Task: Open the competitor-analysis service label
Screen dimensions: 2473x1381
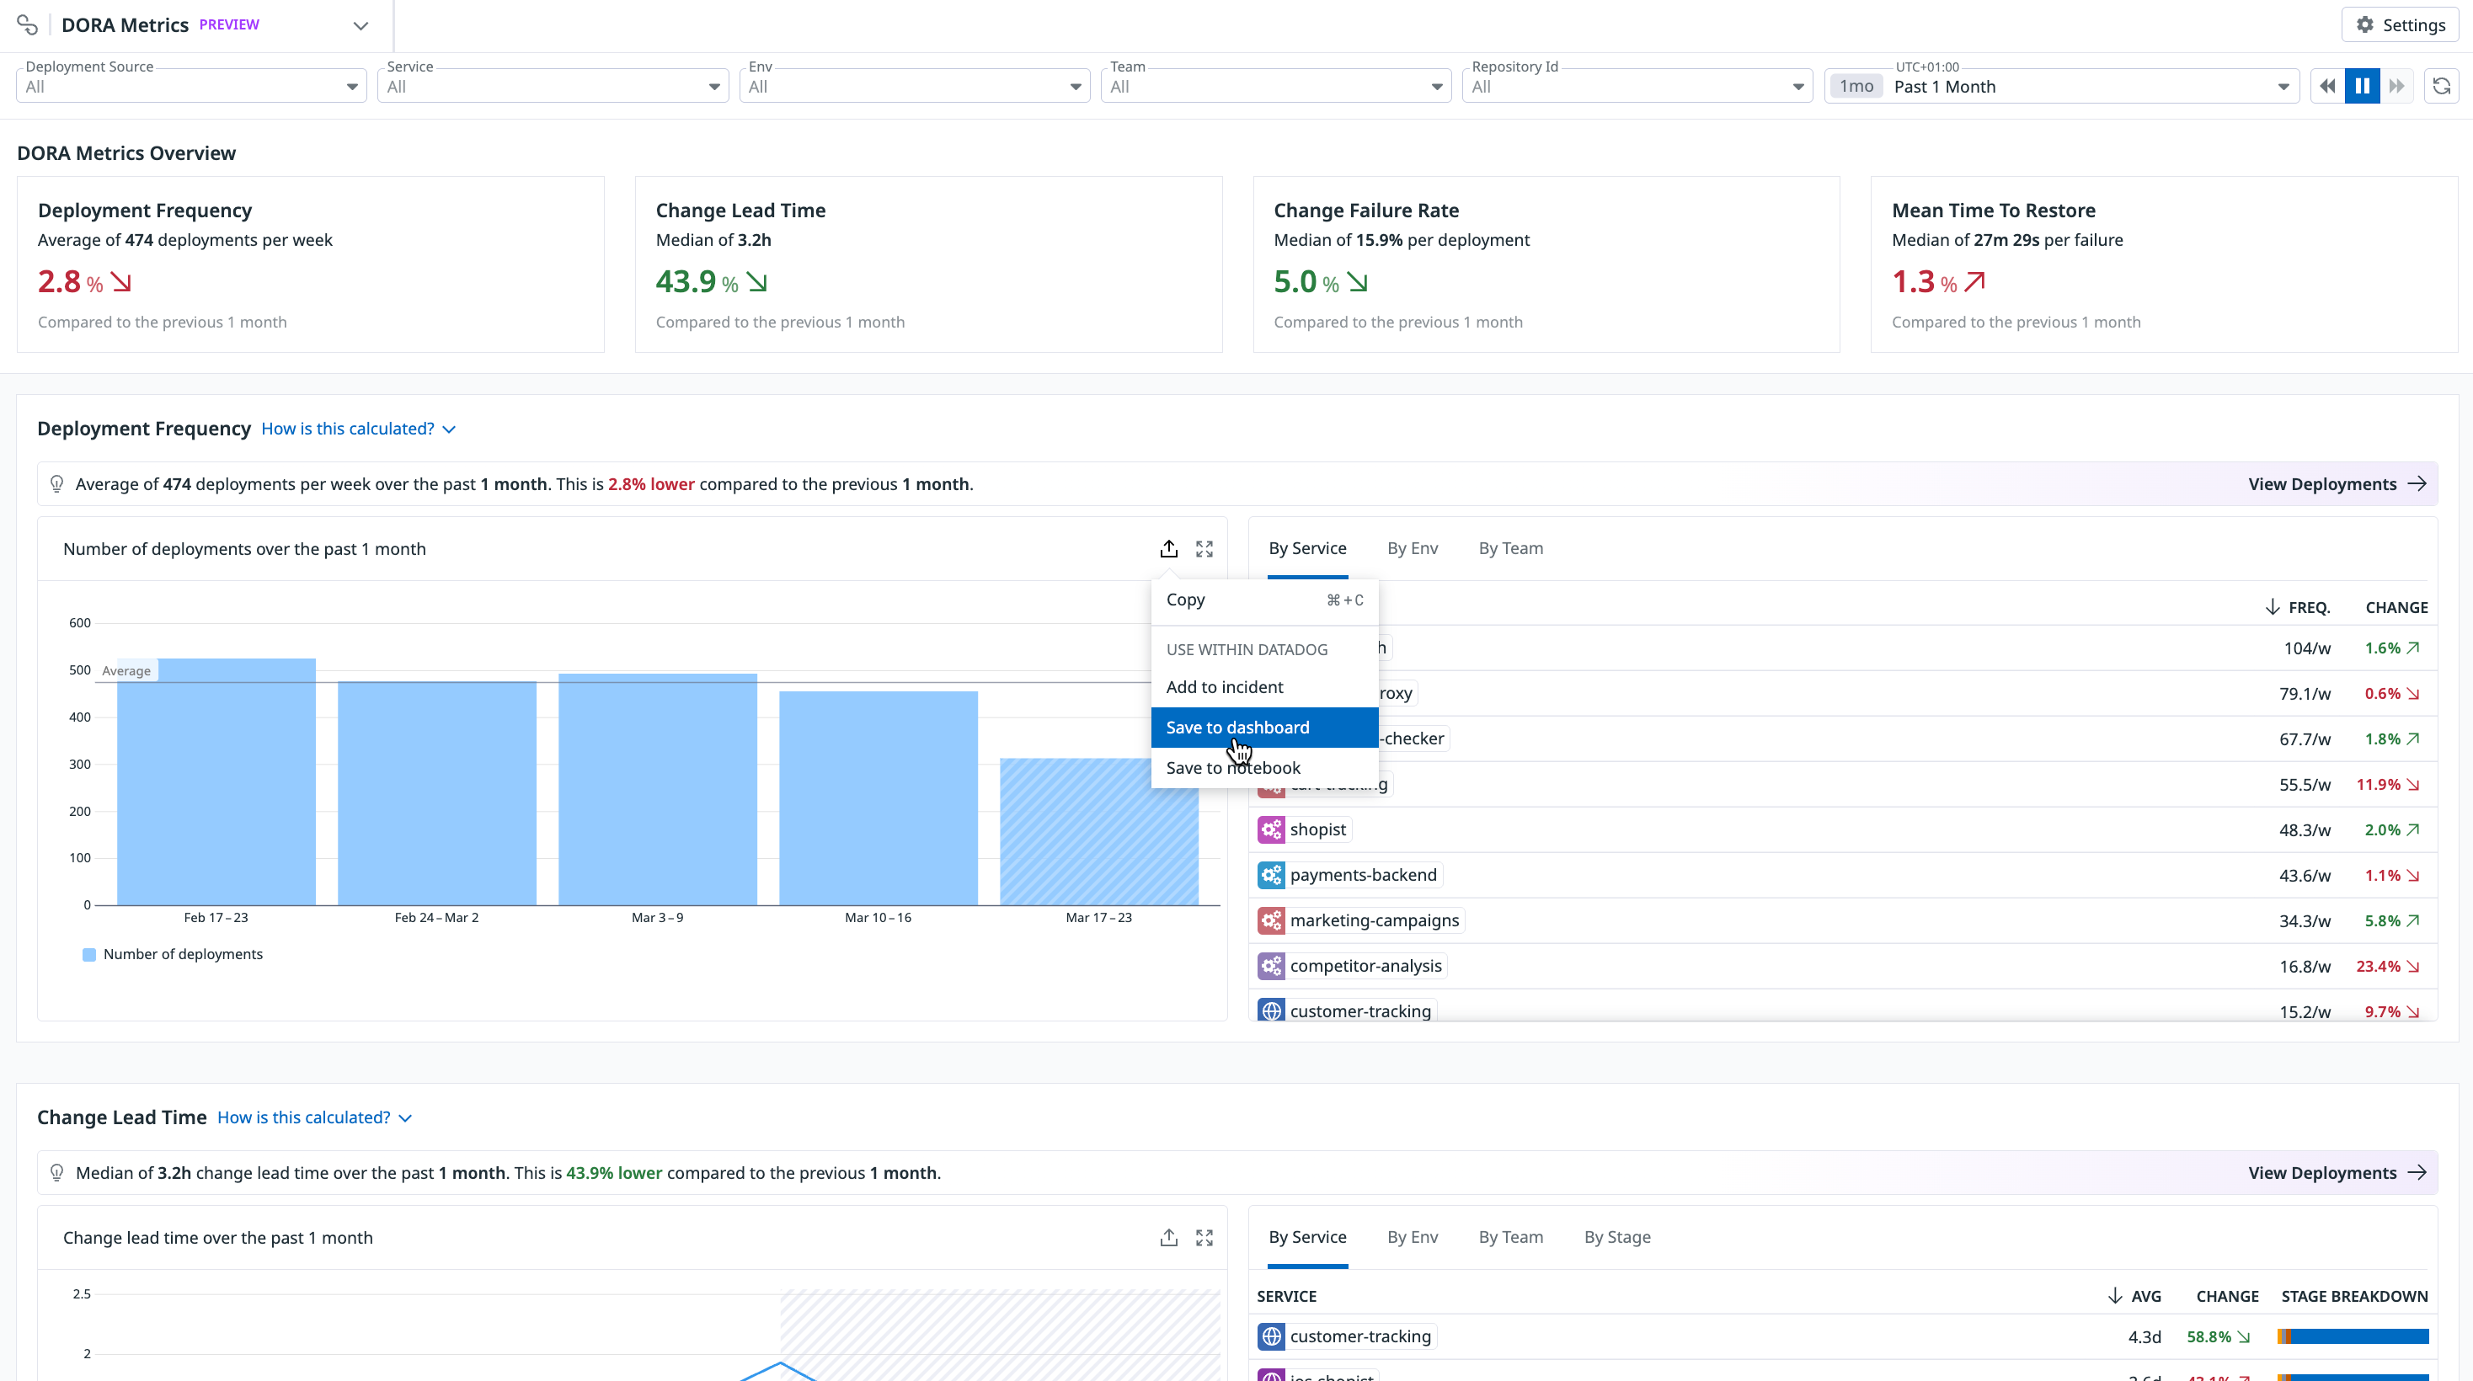Action: (x=1365, y=966)
